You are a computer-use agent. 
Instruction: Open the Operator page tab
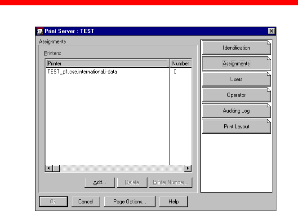tap(236, 95)
